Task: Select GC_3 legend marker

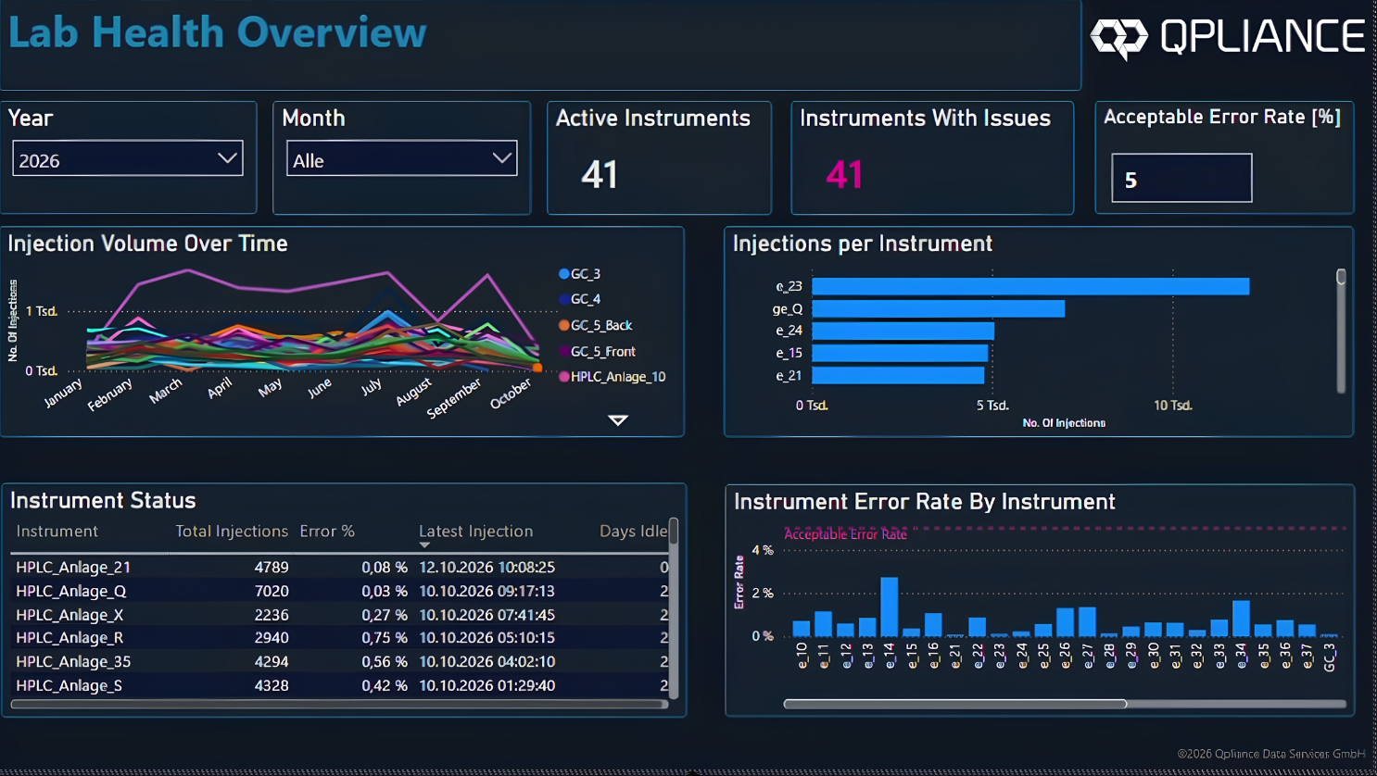Action: 563,274
